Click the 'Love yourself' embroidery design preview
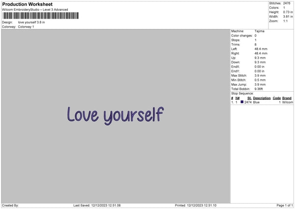Image resolution: width=295 pixels, height=209 pixels. click(116, 116)
